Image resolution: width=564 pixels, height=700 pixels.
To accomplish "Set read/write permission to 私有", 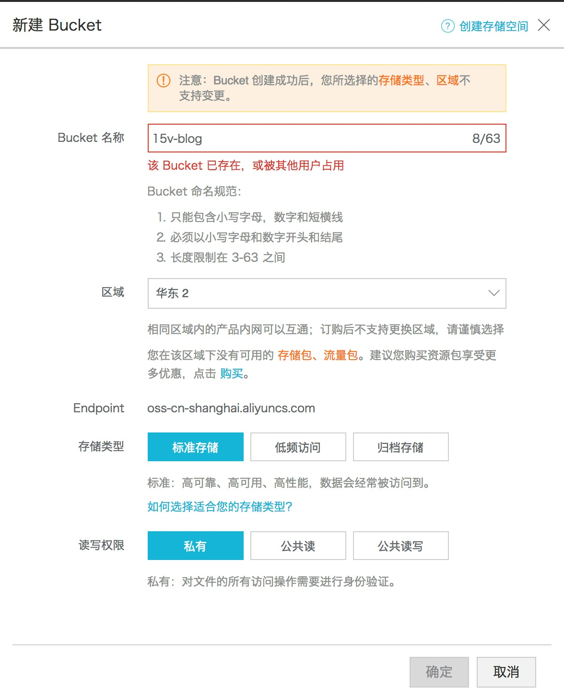I will (195, 546).
